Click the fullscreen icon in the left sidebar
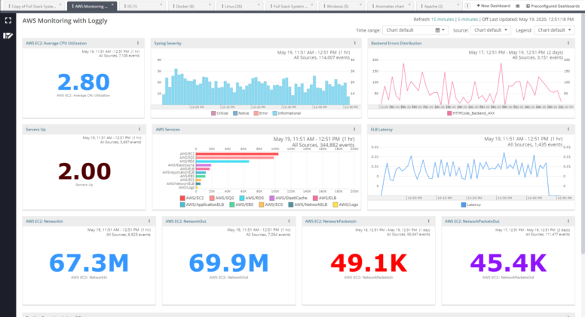 8,20
